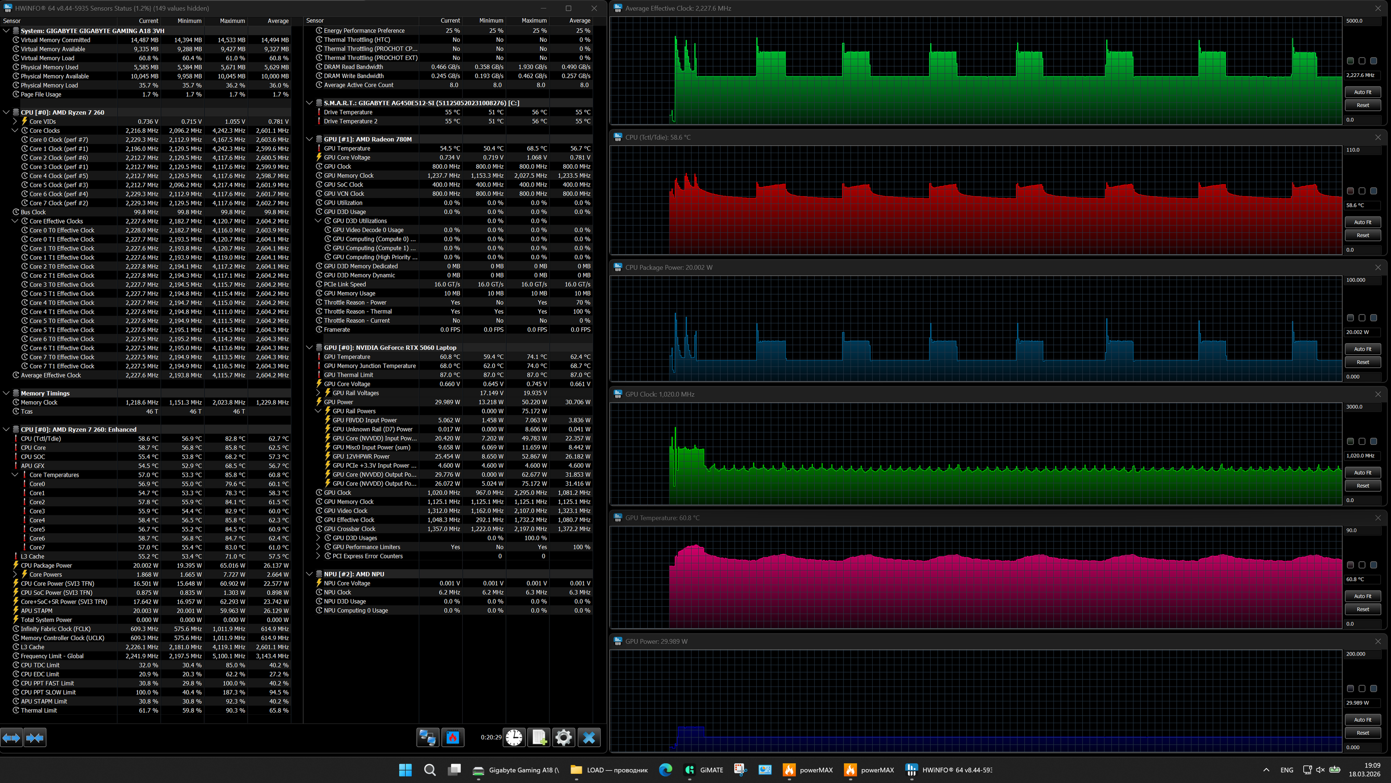
Task: Click Auto Fit on GPU Temperature graph
Action: 1362,596
